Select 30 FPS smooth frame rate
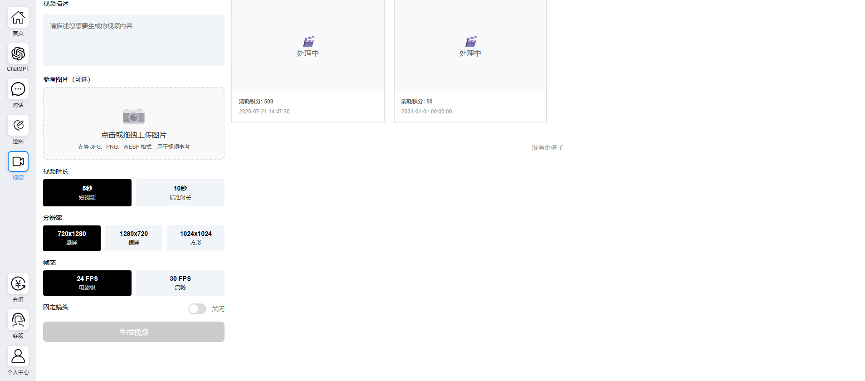The width and height of the screenshot is (865, 381). point(180,283)
